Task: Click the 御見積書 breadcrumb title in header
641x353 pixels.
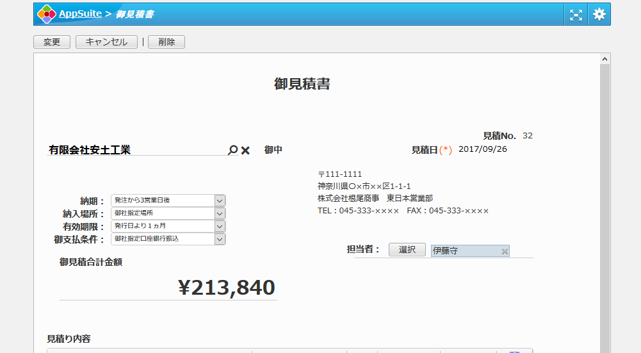Action: pos(134,14)
